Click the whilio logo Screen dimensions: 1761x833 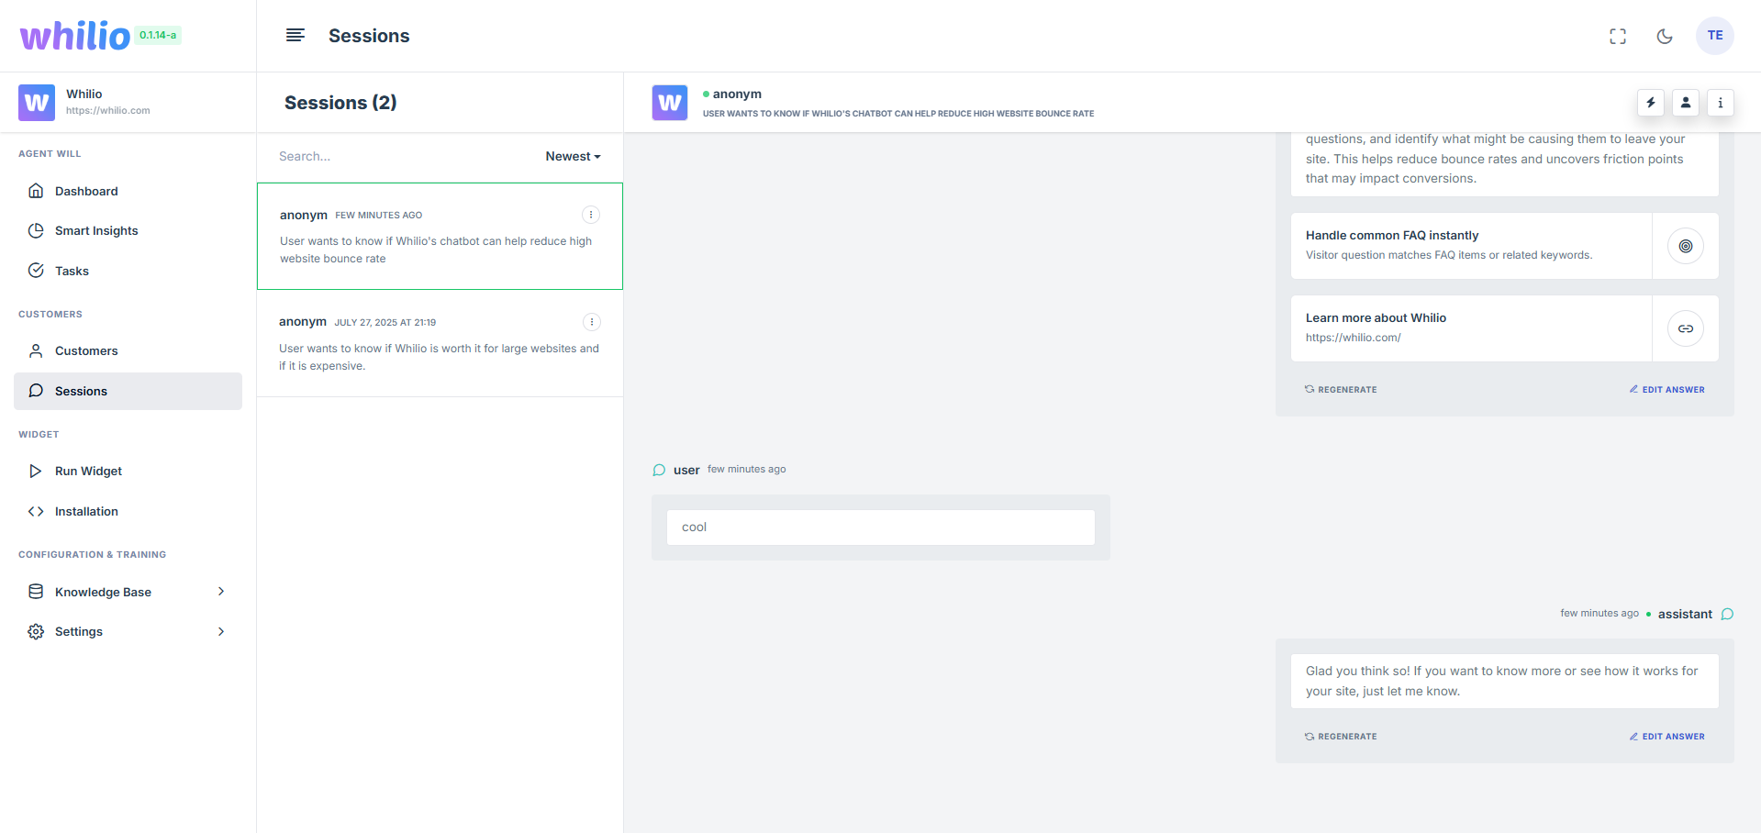(75, 36)
